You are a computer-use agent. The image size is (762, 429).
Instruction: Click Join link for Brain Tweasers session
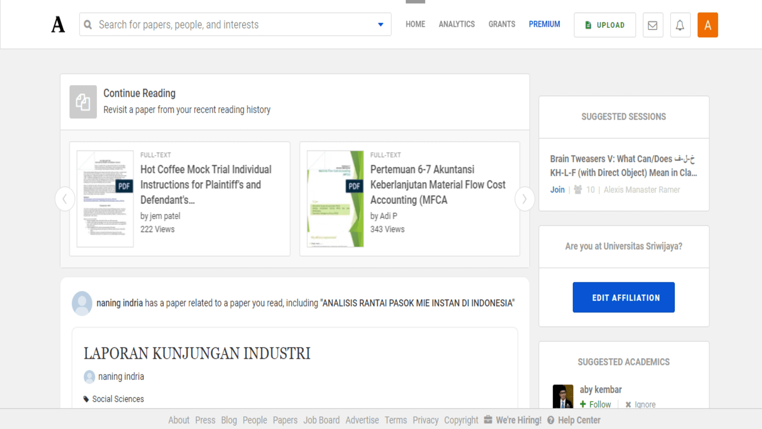(557, 189)
